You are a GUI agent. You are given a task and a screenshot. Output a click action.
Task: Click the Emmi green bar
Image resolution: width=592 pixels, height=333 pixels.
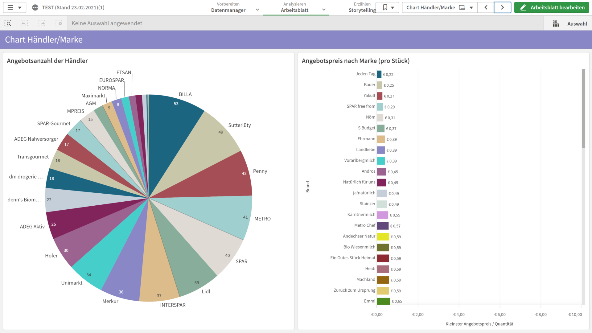click(x=383, y=301)
